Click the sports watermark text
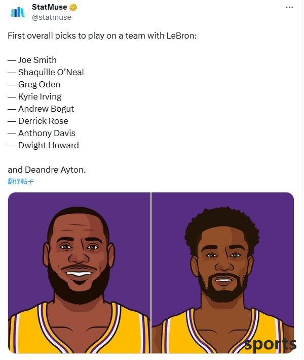 coord(271,344)
